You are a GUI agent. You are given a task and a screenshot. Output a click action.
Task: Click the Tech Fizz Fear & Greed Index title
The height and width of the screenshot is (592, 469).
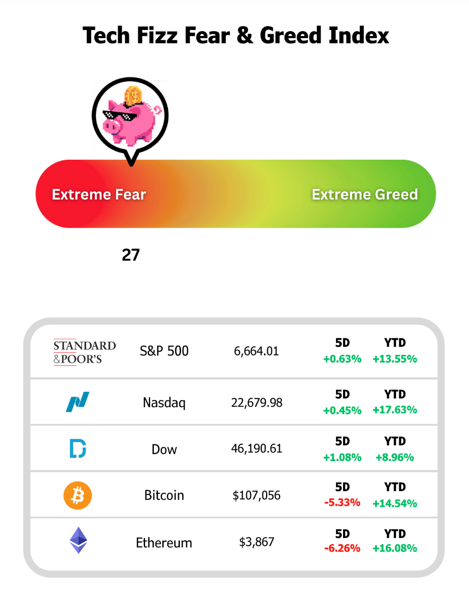tap(236, 36)
